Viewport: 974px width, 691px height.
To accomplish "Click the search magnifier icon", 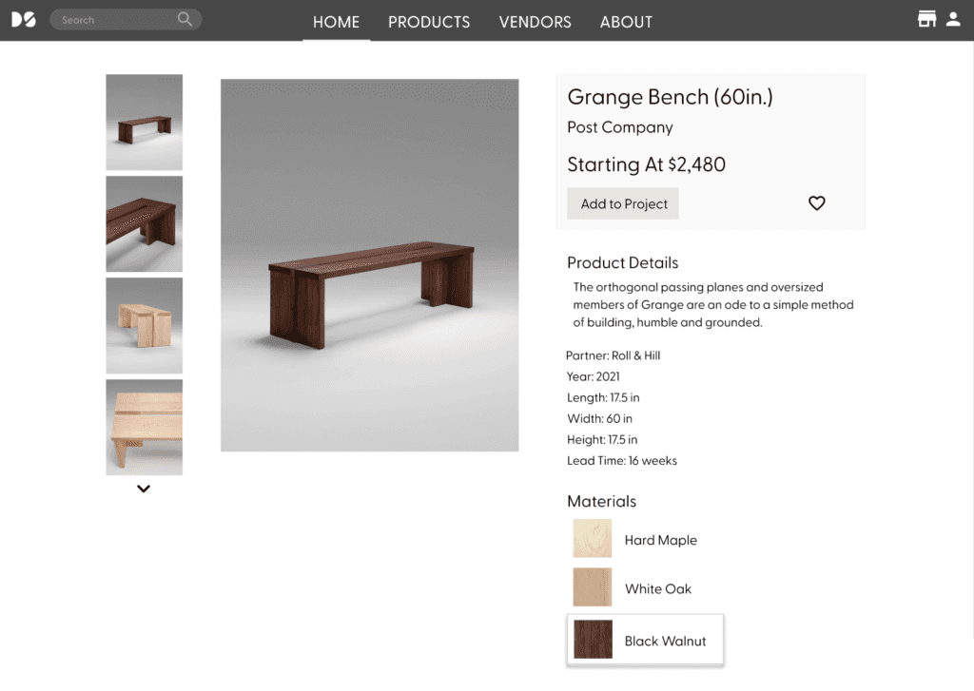I will (x=185, y=19).
